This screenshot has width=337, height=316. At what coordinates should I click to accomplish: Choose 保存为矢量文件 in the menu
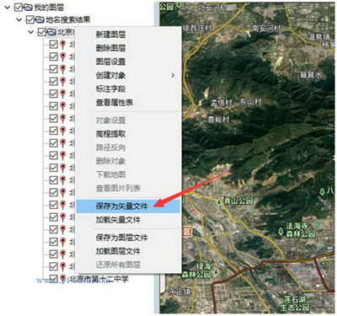(128, 206)
